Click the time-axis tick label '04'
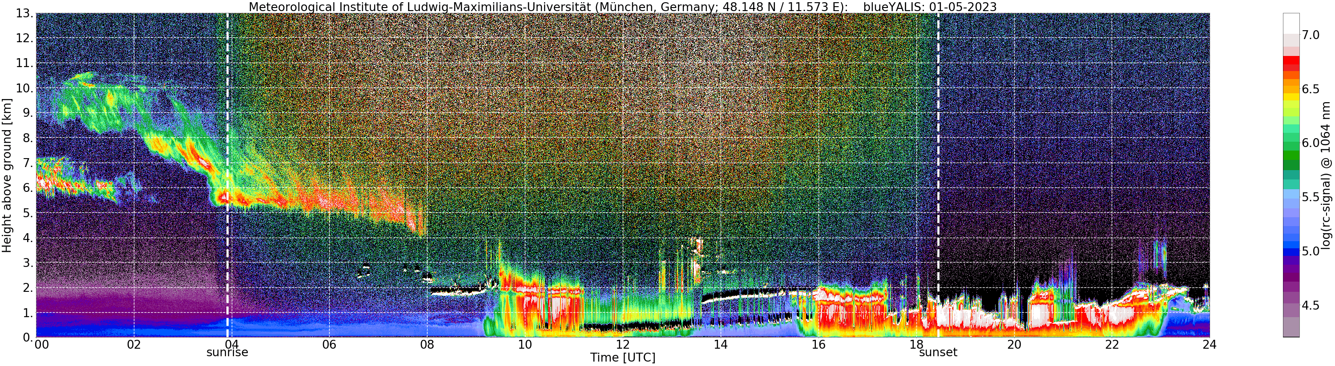Image resolution: width=1335 pixels, height=366 pixels. 232,345
